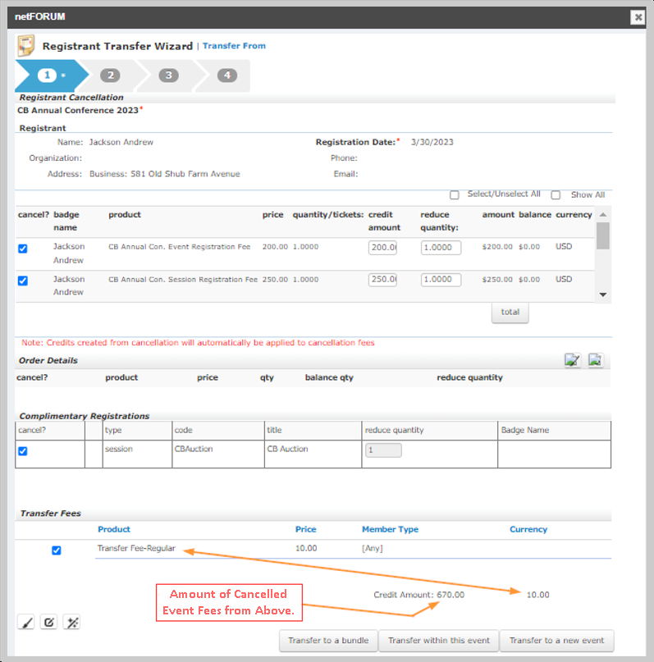Click the scroll up arrow of registrant list
The height and width of the screenshot is (662, 654).
point(603,214)
